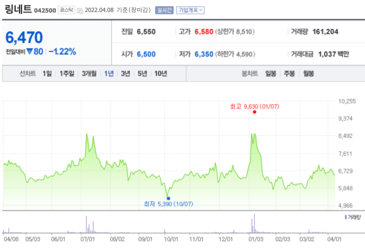Click the 실시간 realtime button
365x248 pixels.
tap(164, 10)
